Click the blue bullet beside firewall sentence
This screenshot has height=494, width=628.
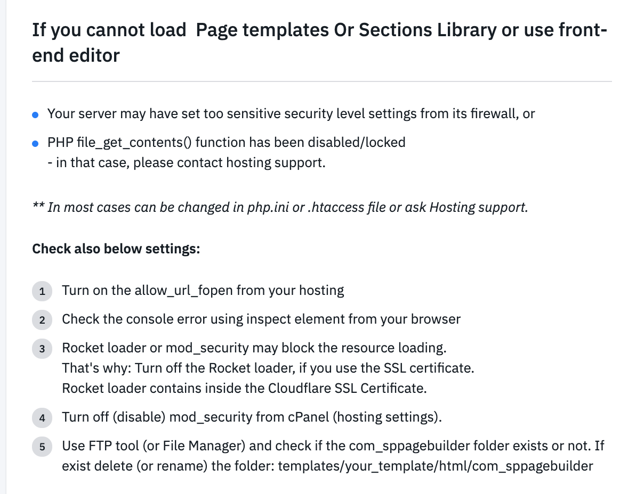point(35,114)
